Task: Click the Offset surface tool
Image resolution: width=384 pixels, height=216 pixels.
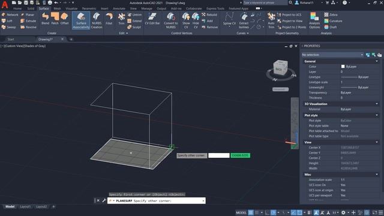Action: click(64, 19)
